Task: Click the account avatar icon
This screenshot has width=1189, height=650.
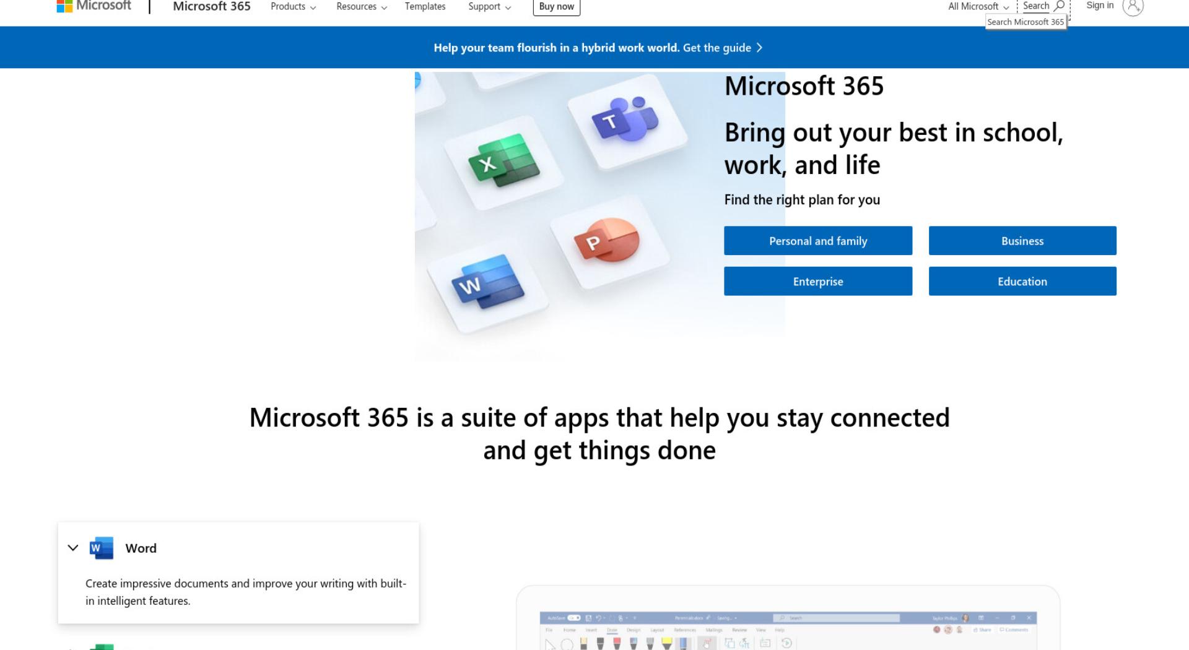Action: pos(1133,7)
